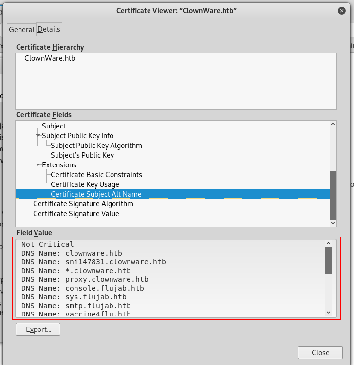Show Certificate Signature Value
Screen dimensions: 354x365
click(76, 214)
